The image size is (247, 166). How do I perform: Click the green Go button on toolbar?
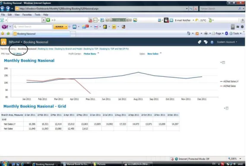[x=48, y=20]
